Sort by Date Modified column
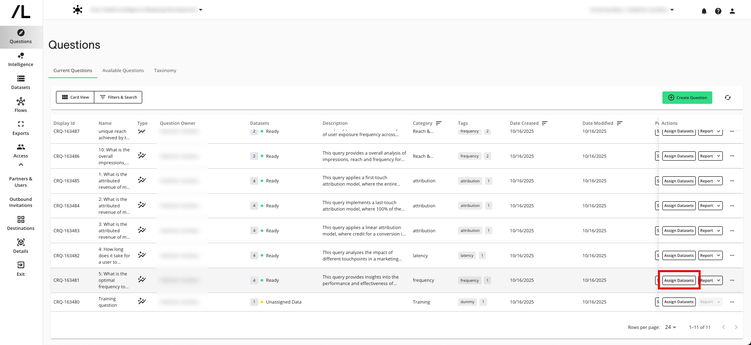 [620, 123]
